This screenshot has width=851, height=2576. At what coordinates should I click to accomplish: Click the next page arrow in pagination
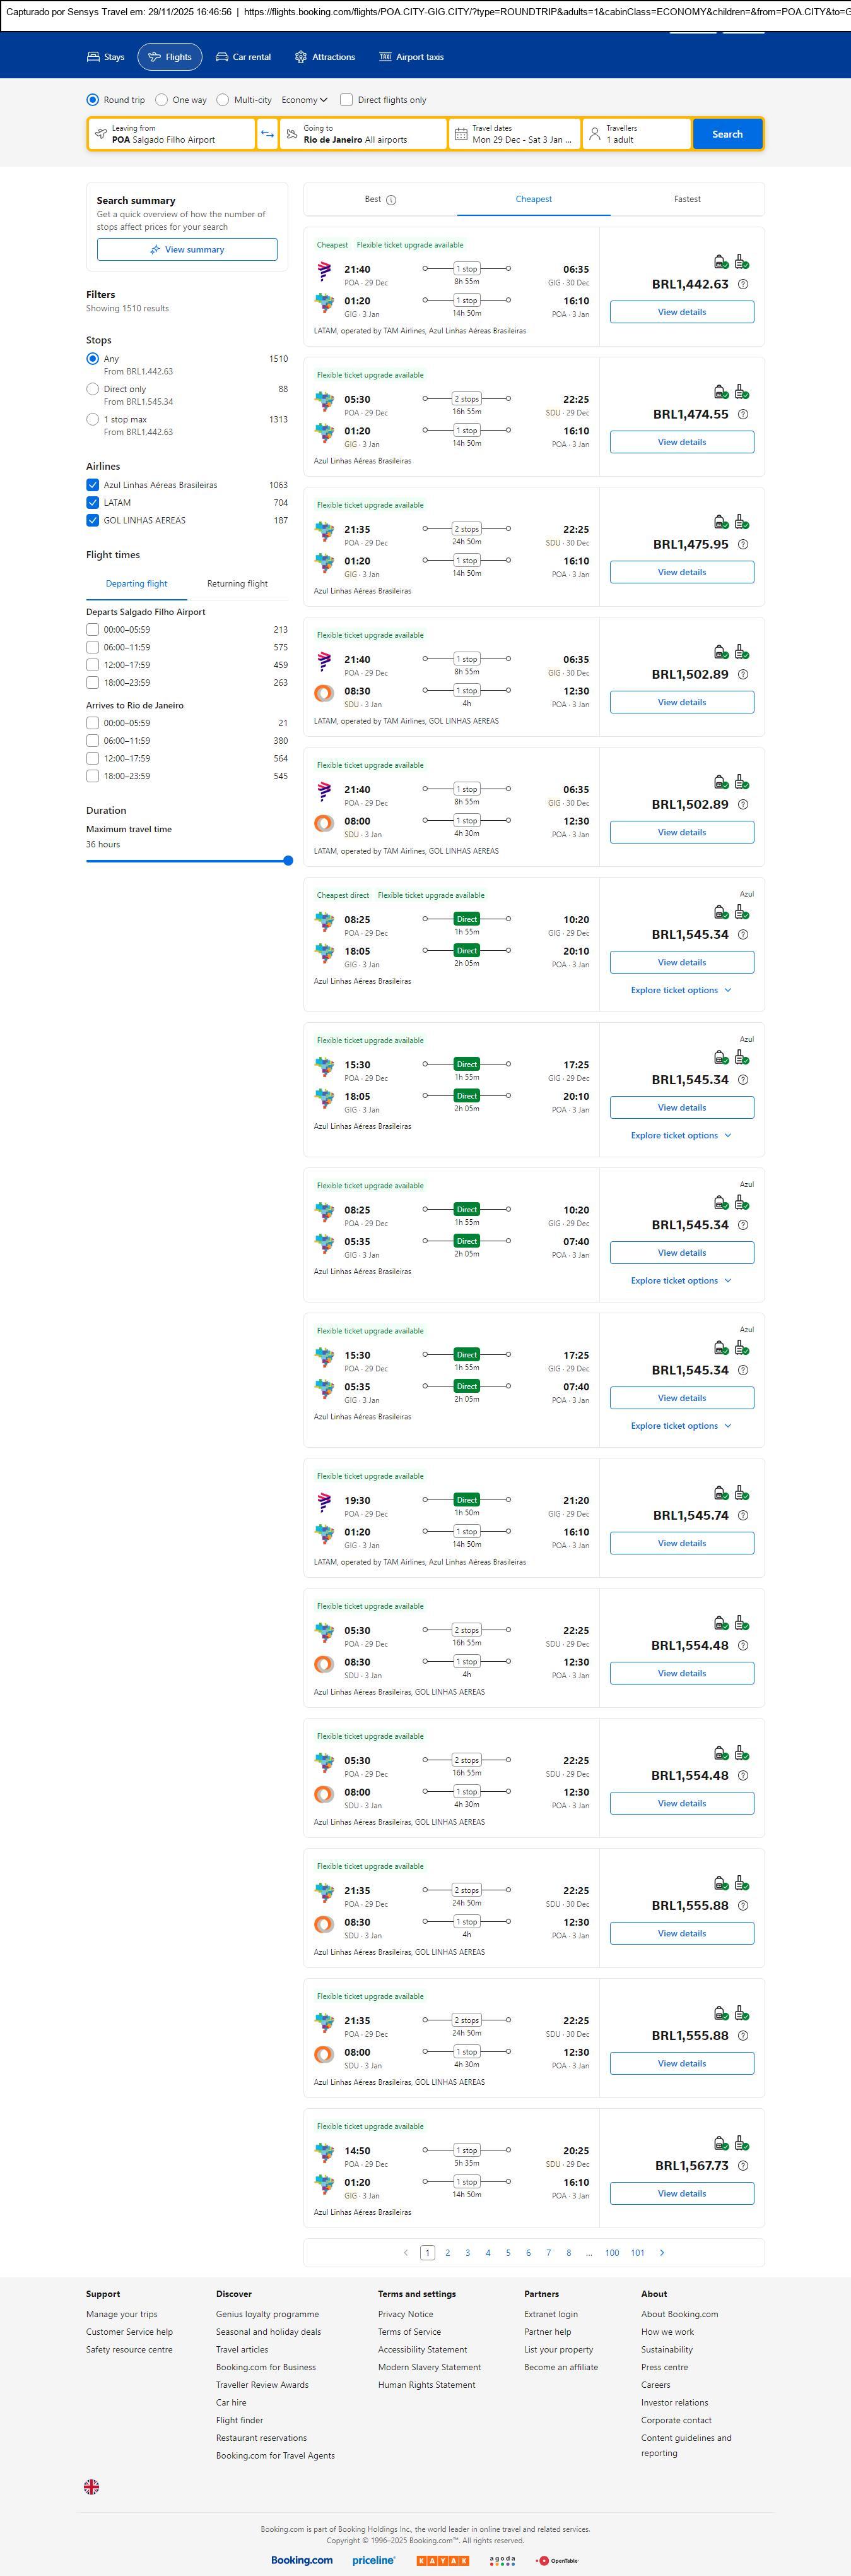[661, 2252]
